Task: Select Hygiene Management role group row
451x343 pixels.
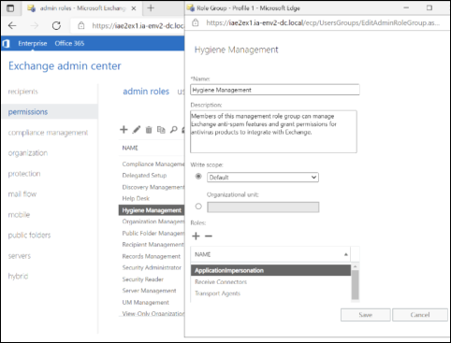Action: coord(152,210)
